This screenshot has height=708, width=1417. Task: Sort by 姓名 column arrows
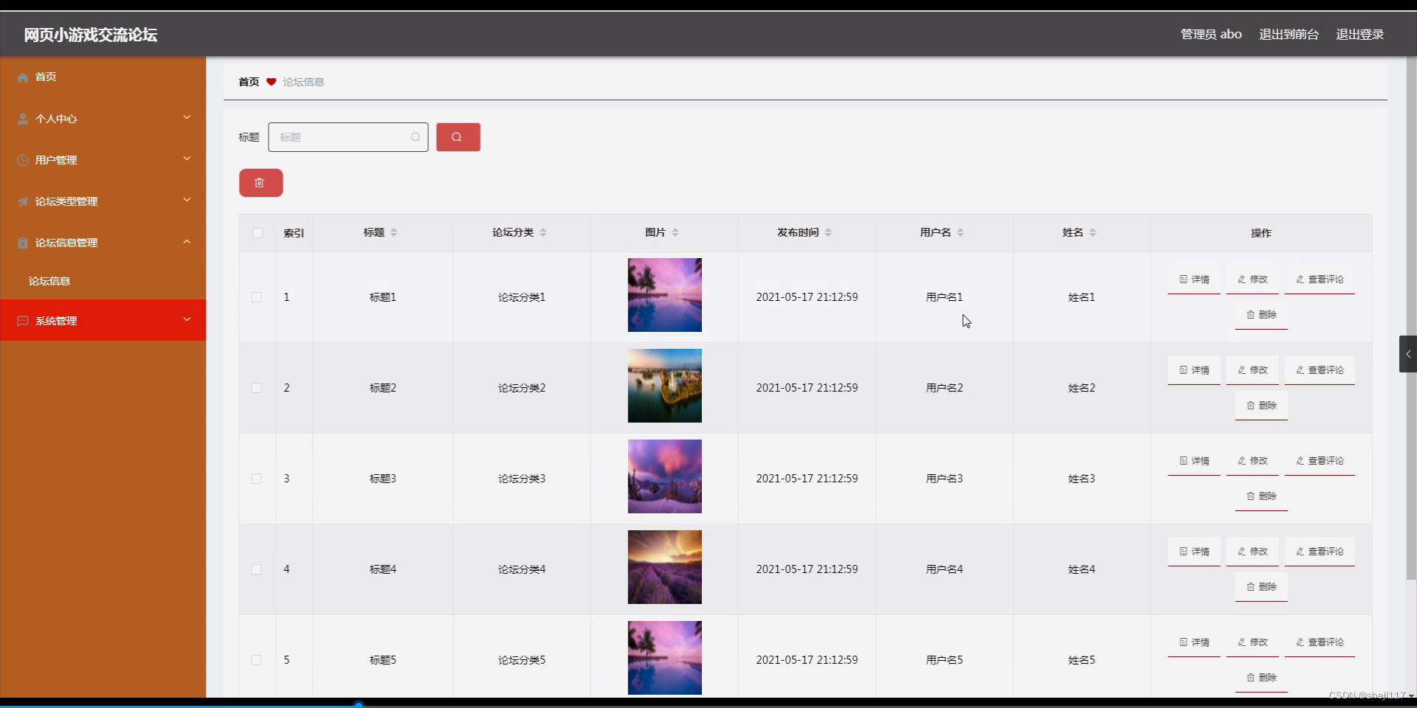pyautogui.click(x=1092, y=232)
